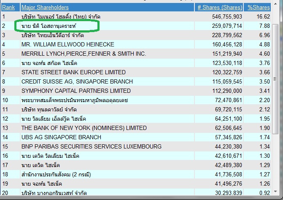This screenshot has height=200, width=283.
Task: Click share count 44,230,380
Action: (228, 146)
